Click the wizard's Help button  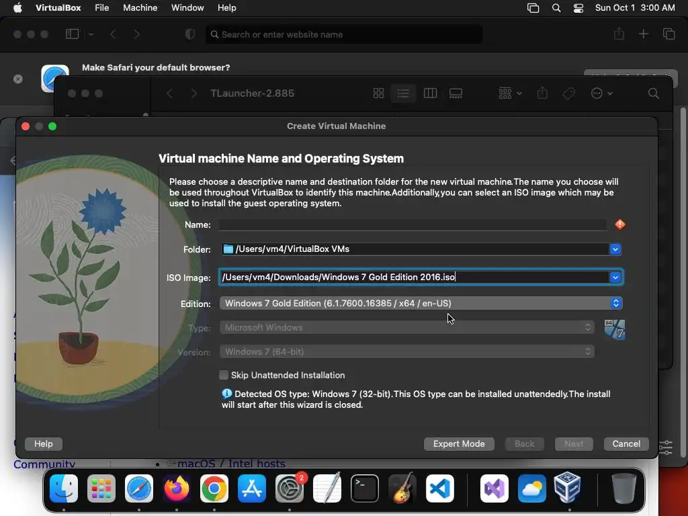coord(44,443)
